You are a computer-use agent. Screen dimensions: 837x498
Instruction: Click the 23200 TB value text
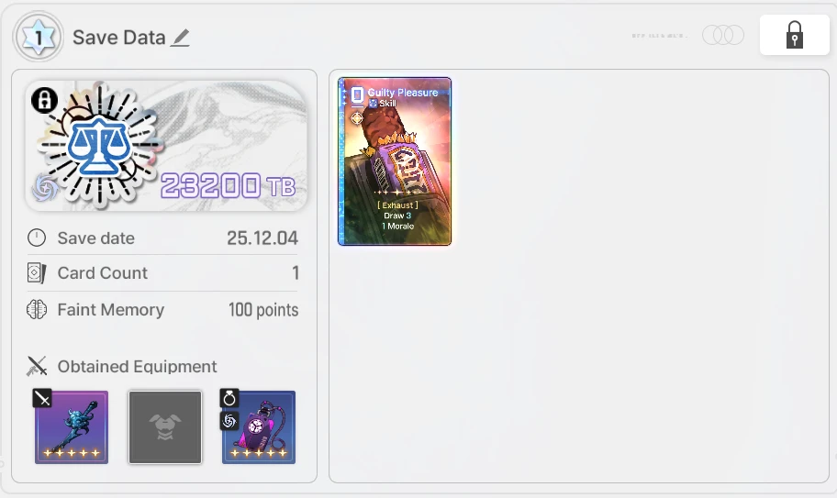[x=228, y=185]
